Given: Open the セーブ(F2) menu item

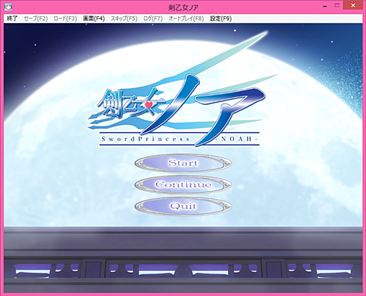Looking at the screenshot, I should pos(36,19).
